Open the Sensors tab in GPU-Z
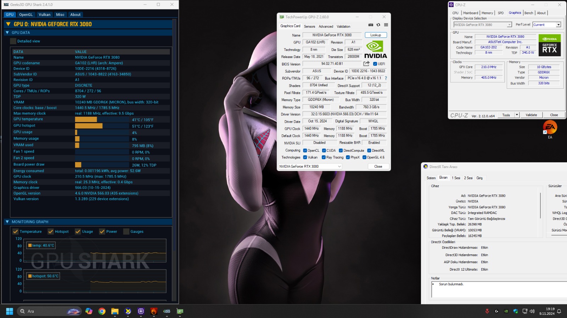 pyautogui.click(x=309, y=27)
